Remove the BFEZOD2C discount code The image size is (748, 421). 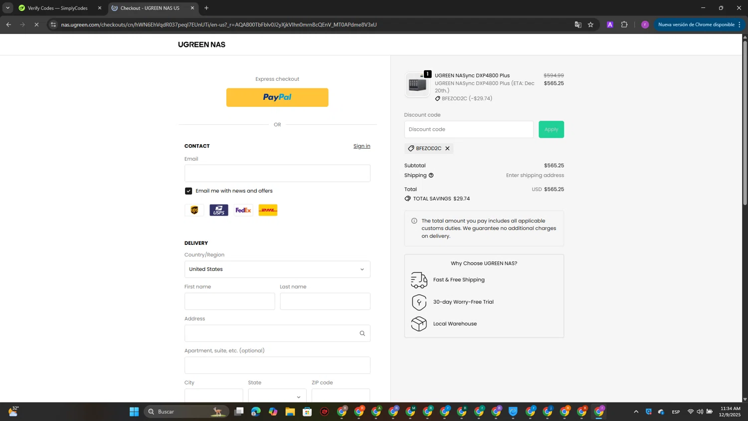(x=447, y=149)
